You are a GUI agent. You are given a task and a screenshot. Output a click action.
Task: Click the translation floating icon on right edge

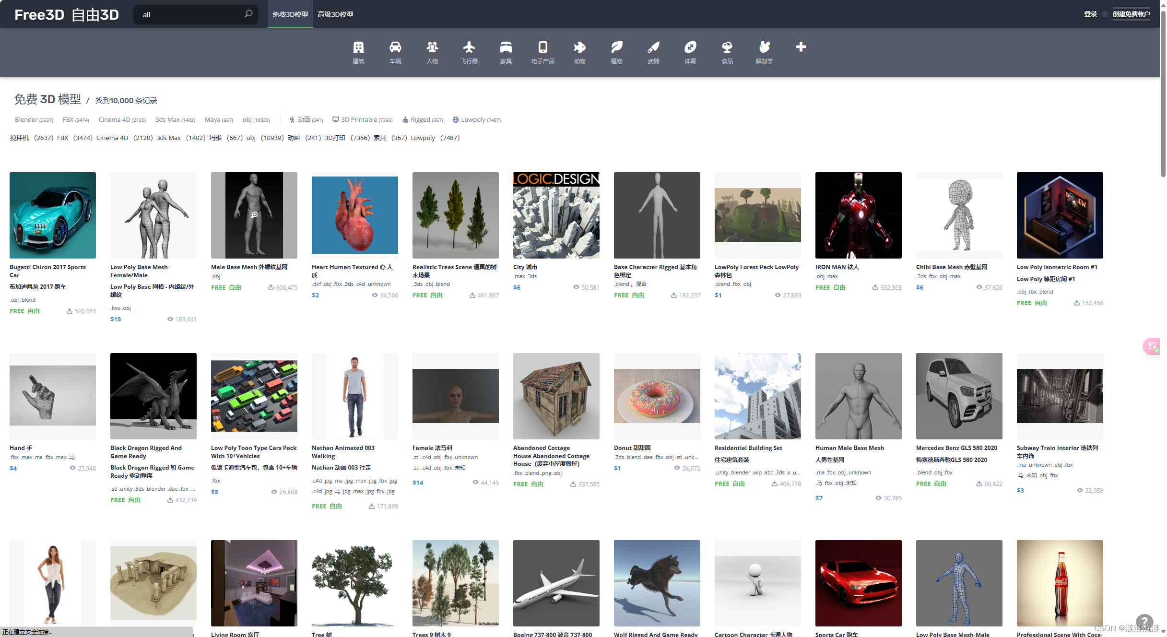[x=1153, y=346]
